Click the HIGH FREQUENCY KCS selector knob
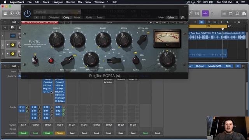Viewport: 249px width, 140px height. point(114,61)
